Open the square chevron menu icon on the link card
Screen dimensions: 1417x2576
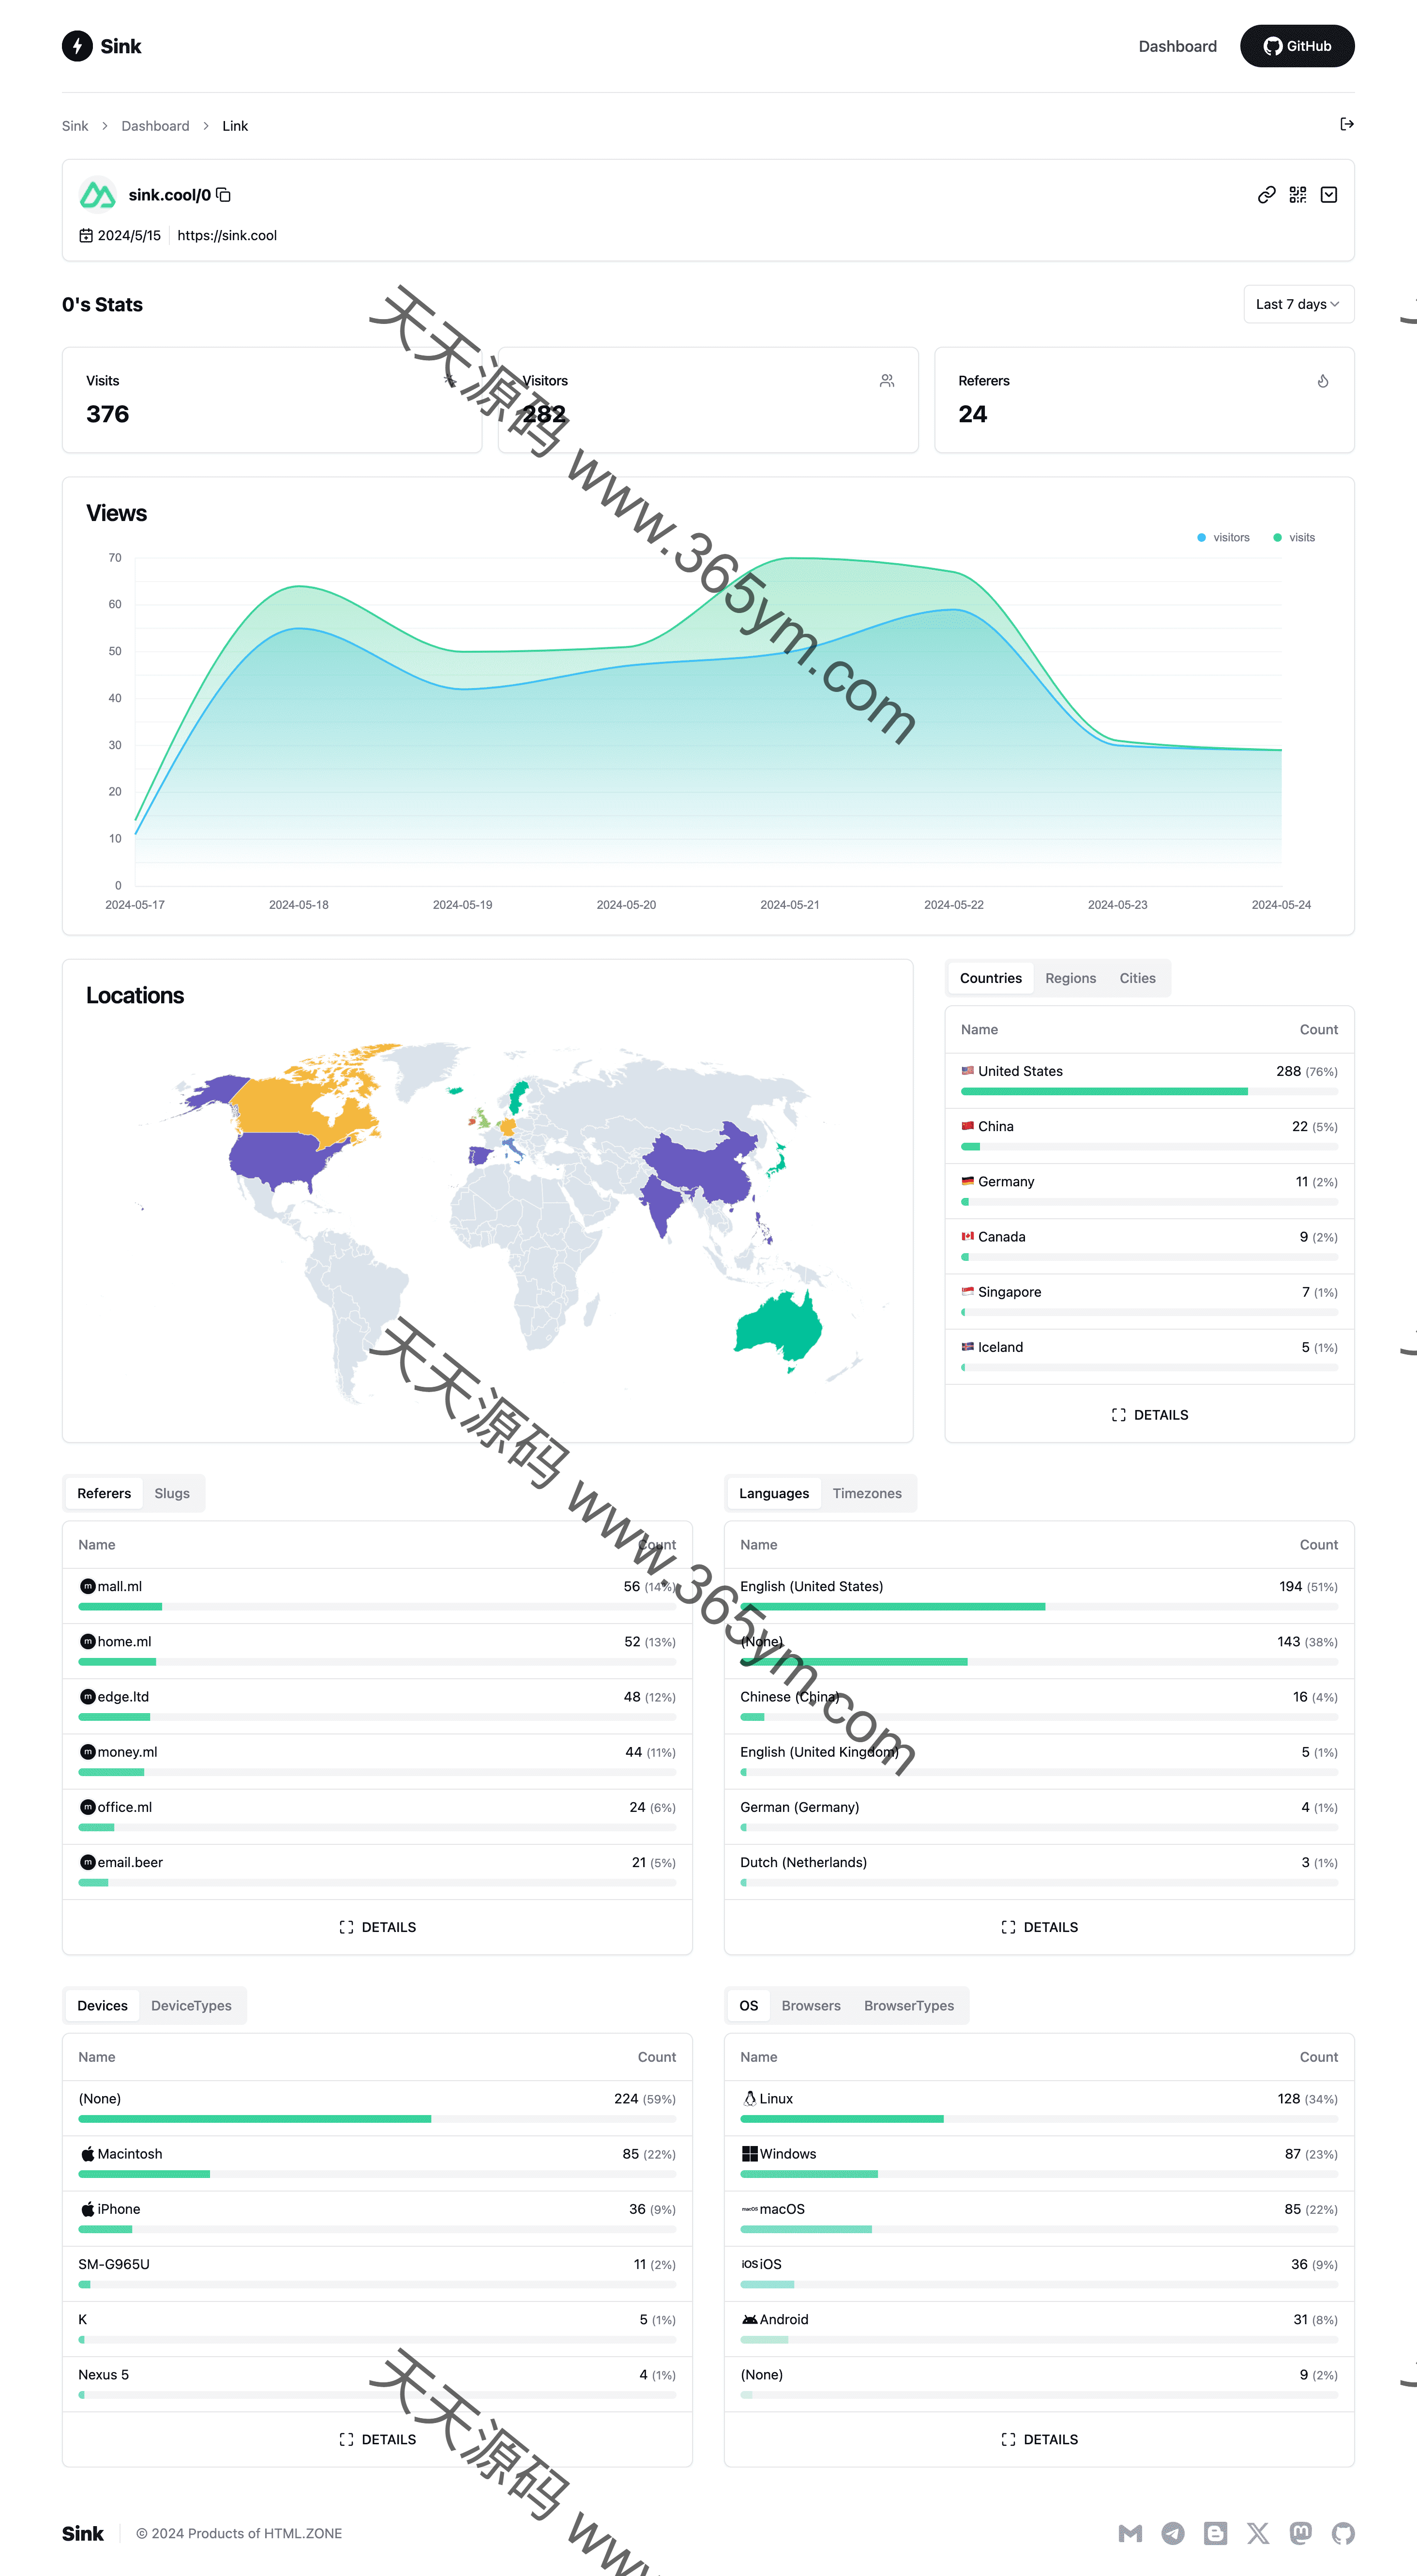pyautogui.click(x=1328, y=195)
